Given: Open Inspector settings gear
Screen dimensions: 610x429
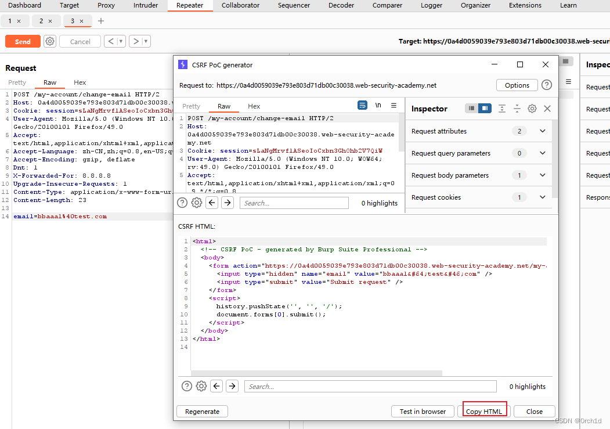Looking at the screenshot, I should [x=532, y=109].
